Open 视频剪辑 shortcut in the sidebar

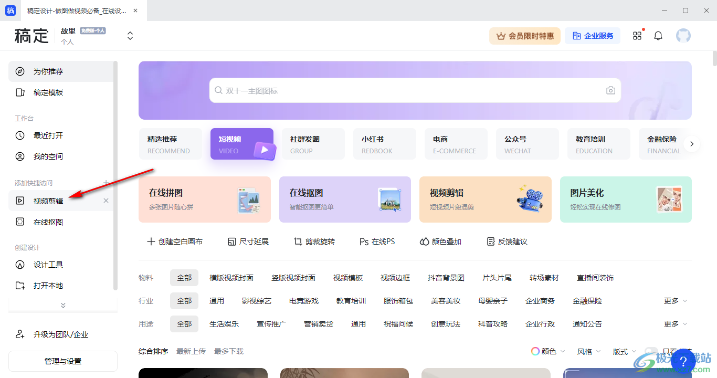61,201
